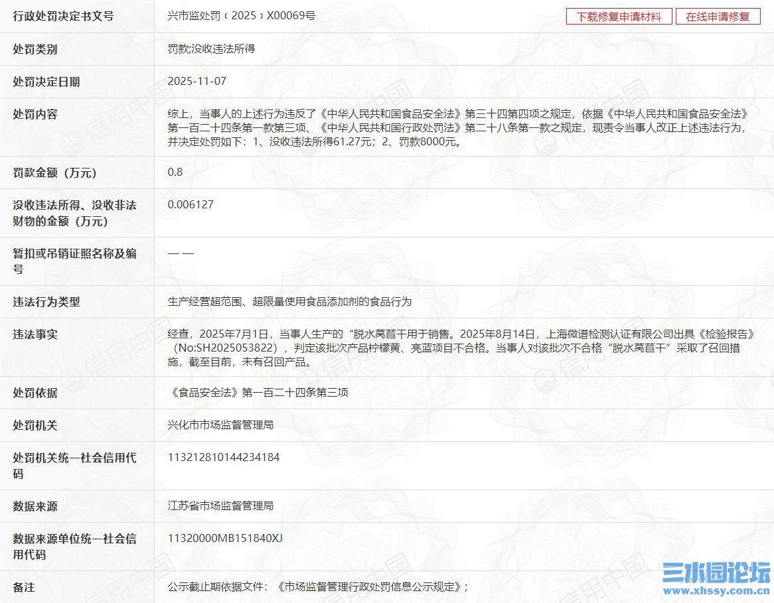Select the authority name 兴化市市场监督管理局

(x=220, y=425)
